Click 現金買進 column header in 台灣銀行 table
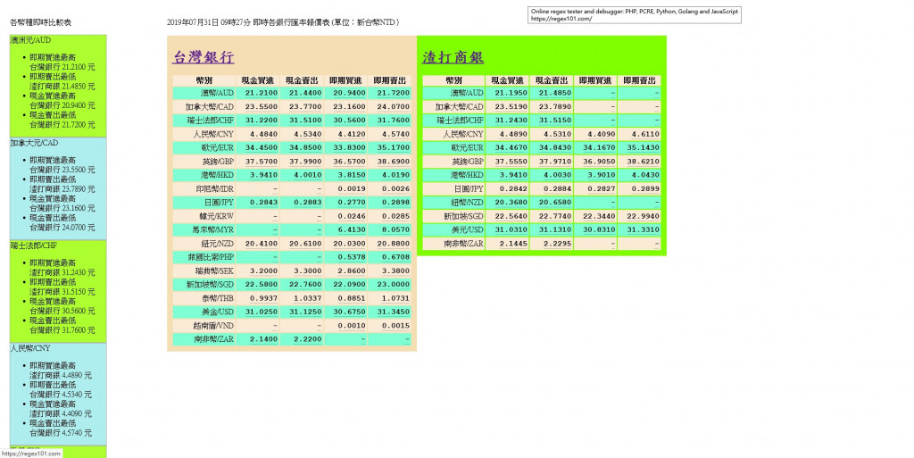The width and height of the screenshot is (914, 458). (x=258, y=80)
